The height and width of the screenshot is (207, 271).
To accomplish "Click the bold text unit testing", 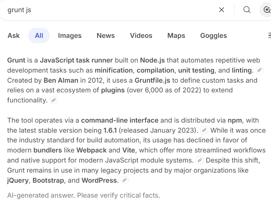I will tap(196, 71).
